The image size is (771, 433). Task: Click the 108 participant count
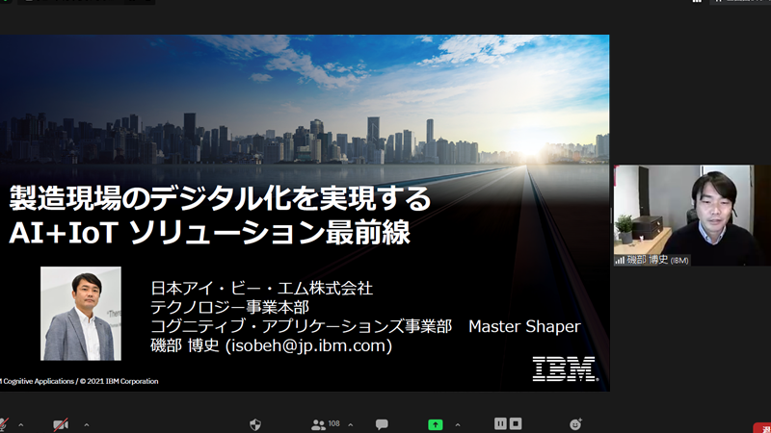(x=333, y=423)
